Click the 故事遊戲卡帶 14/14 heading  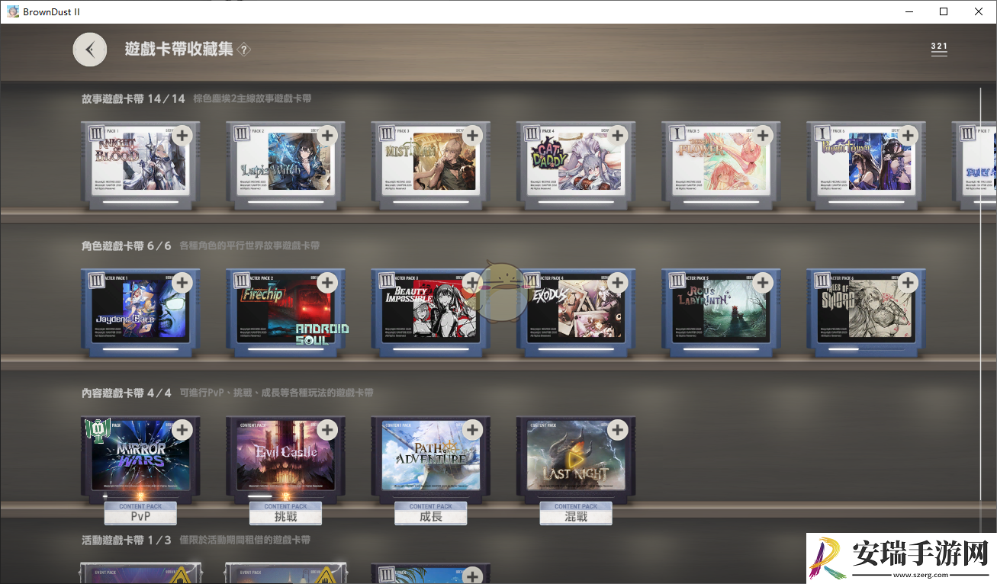pyautogui.click(x=133, y=98)
